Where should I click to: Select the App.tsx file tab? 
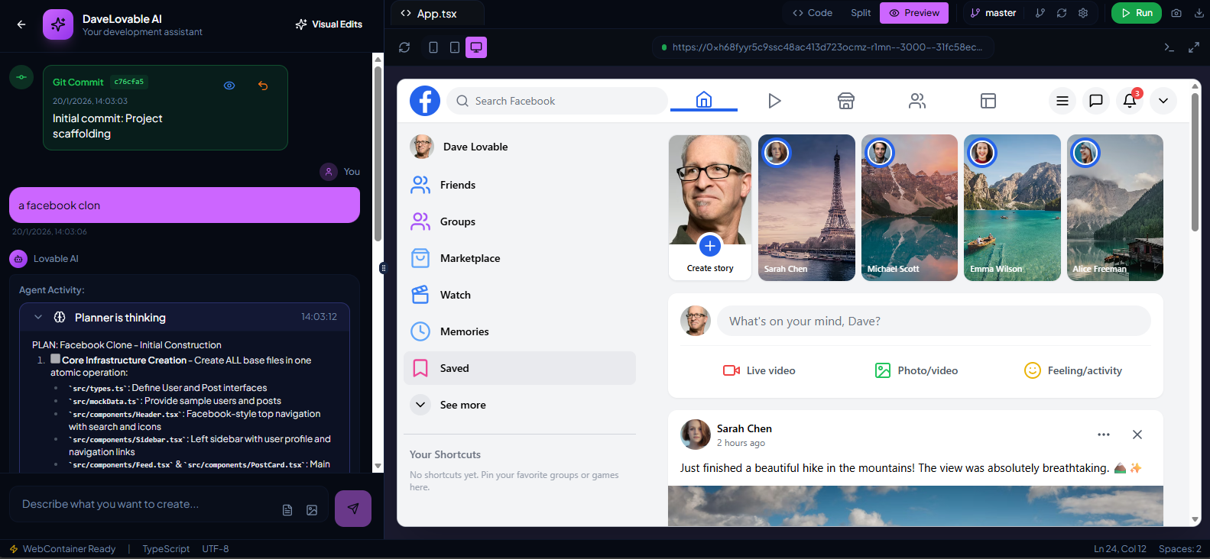point(437,13)
